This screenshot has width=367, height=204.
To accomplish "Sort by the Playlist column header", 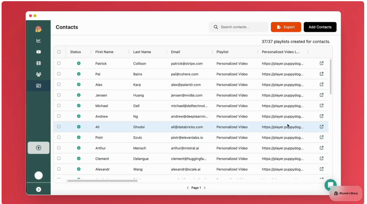I will [222, 52].
